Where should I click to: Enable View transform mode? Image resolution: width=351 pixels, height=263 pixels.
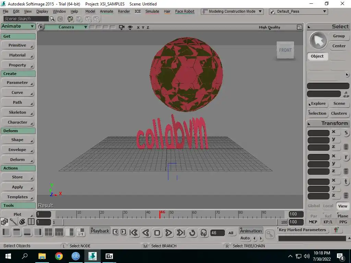(x=342, y=206)
